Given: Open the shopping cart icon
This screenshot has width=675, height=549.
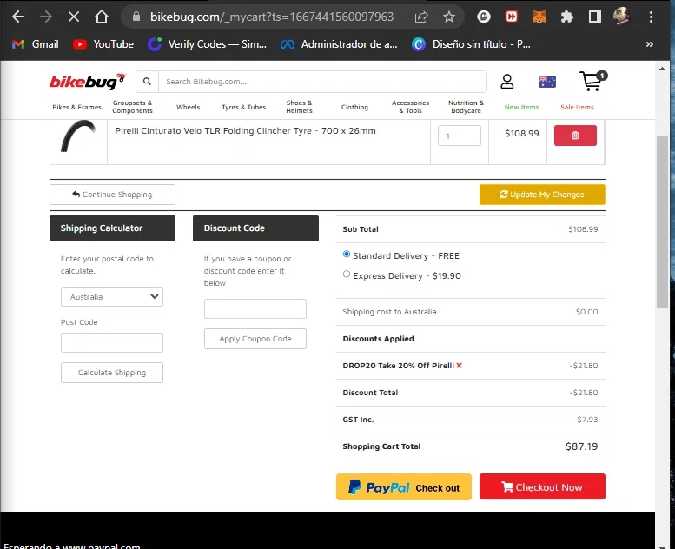Looking at the screenshot, I should [x=592, y=81].
